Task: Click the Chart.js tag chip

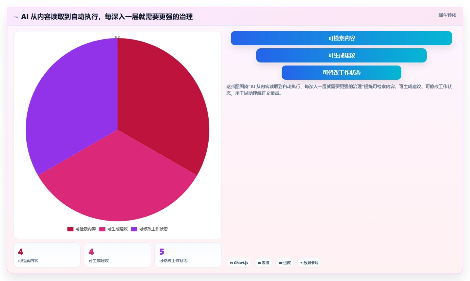Action: pyautogui.click(x=239, y=263)
